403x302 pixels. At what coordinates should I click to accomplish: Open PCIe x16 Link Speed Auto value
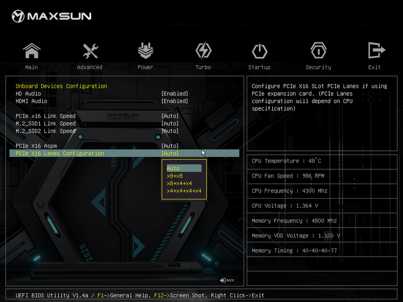click(x=170, y=116)
